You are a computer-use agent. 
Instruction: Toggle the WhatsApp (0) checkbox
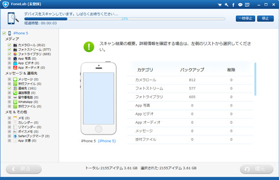[x=9, y=102]
